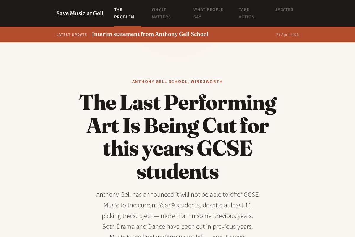Image resolution: width=355 pixels, height=237 pixels.
Task: Click the Anthony Gell School, Wirksworth eyebrow text
Action: pos(177,81)
